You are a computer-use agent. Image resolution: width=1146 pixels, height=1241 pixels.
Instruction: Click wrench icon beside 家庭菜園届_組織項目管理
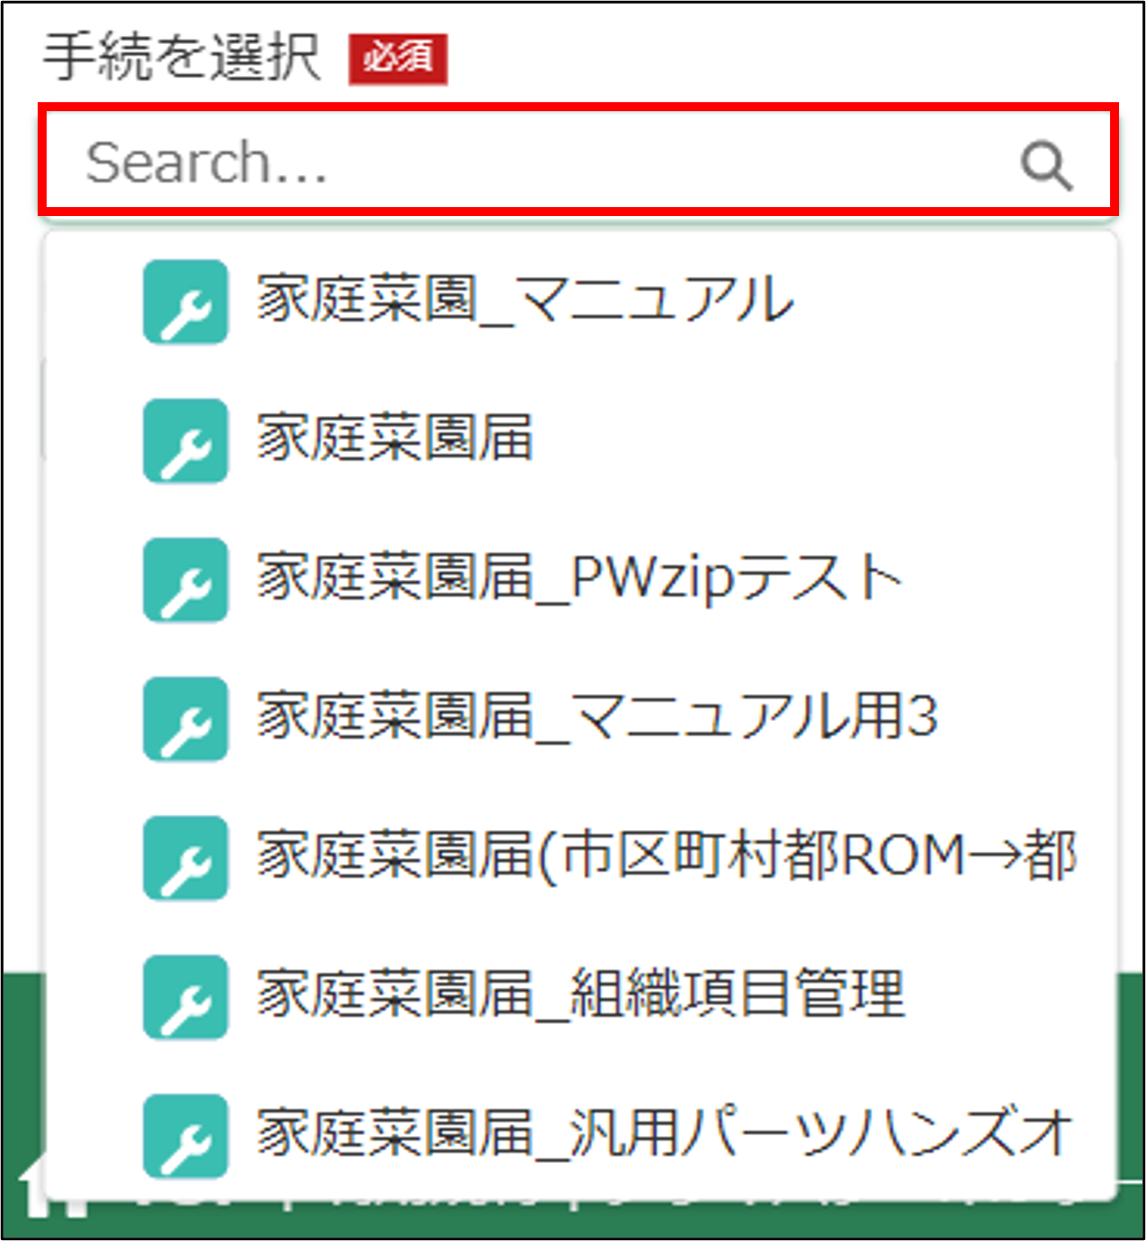point(186,997)
